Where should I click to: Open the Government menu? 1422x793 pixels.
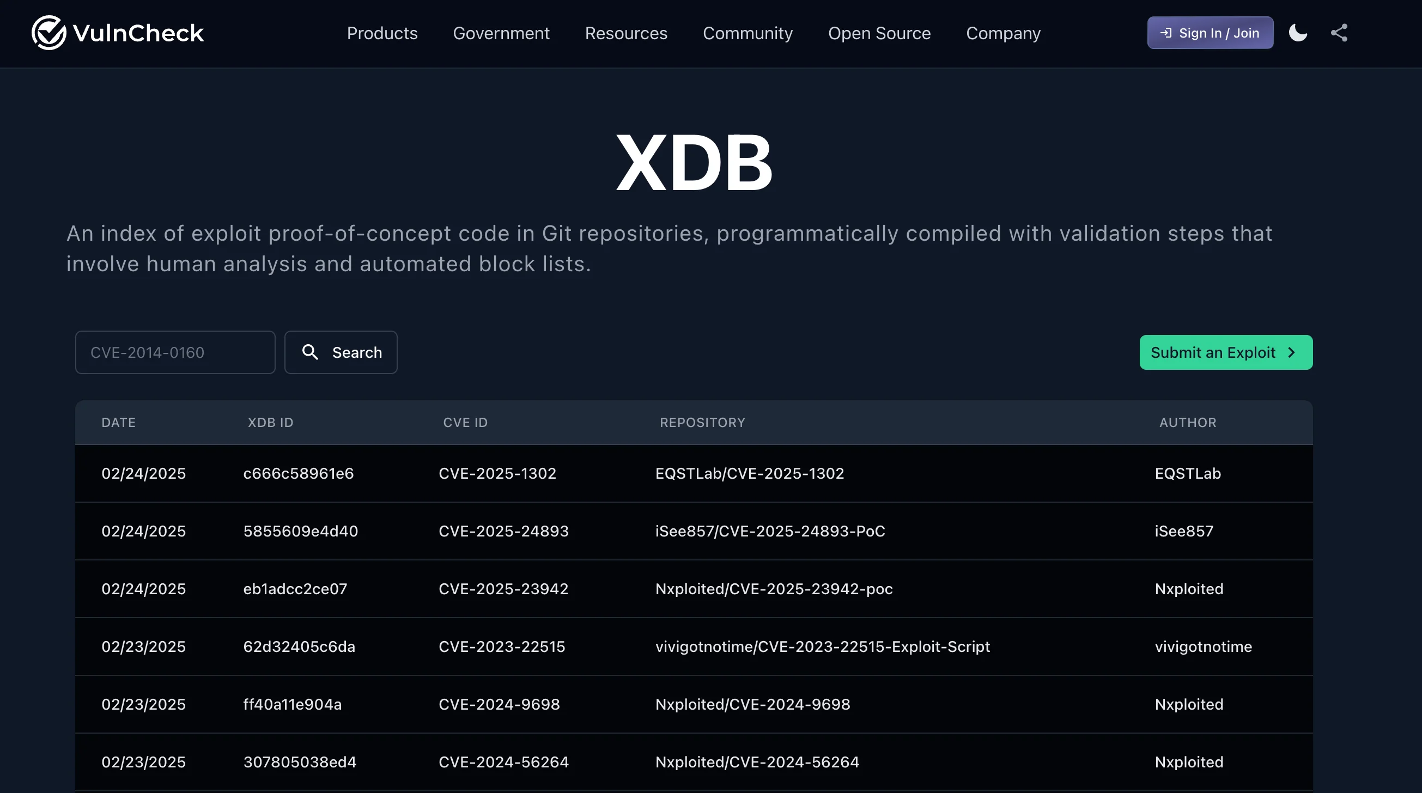coord(501,33)
